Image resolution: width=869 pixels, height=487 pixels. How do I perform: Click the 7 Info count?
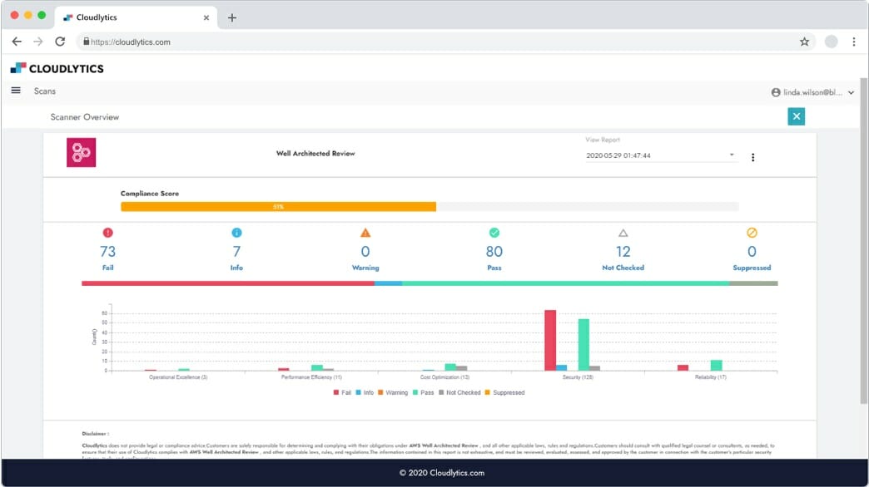point(236,252)
